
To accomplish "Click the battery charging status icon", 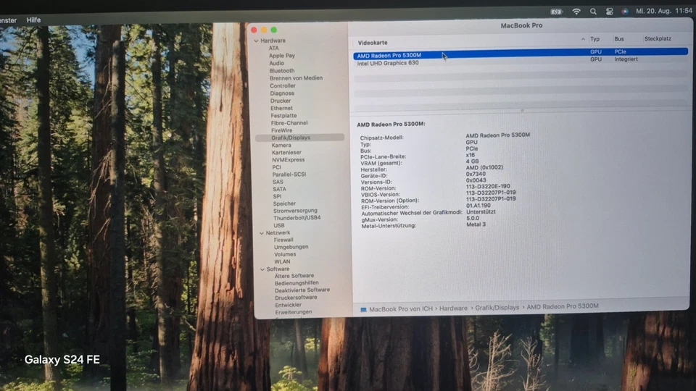I will pyautogui.click(x=556, y=12).
